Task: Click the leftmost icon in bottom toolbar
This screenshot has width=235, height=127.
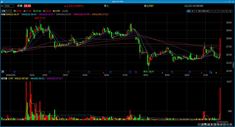Action: point(199,124)
